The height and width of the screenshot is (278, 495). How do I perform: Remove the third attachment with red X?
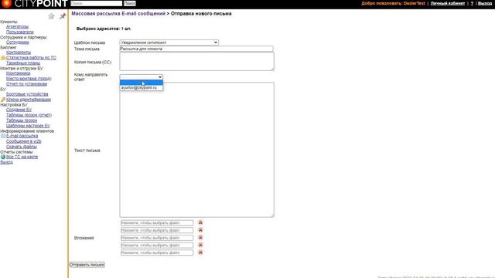(200, 237)
